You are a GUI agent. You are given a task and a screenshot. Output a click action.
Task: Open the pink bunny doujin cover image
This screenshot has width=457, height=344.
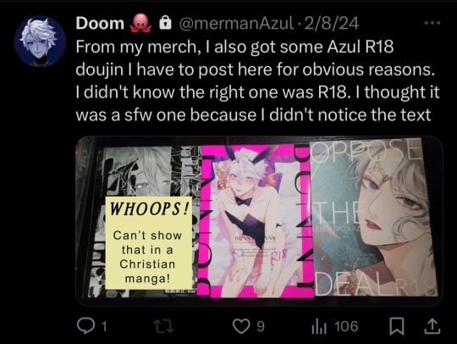tap(256, 221)
